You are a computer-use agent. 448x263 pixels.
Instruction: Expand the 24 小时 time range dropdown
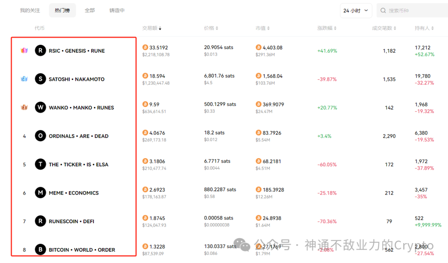pos(356,10)
